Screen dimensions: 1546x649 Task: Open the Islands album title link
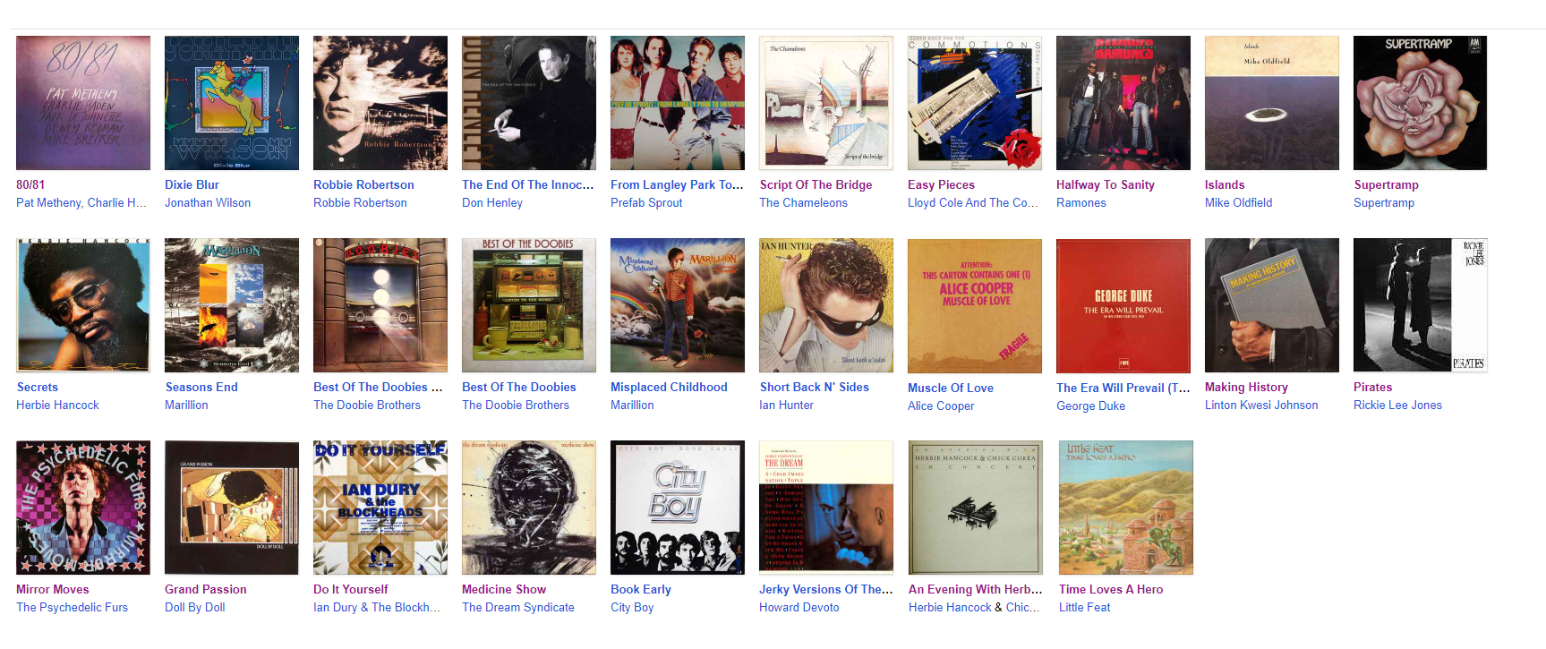1225,184
